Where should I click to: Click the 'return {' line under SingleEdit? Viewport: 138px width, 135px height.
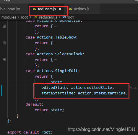point(44,76)
